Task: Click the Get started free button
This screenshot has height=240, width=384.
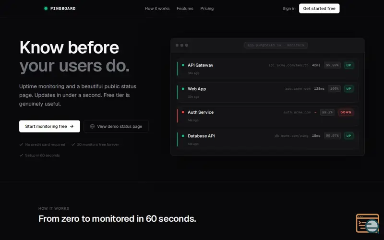Action: pyautogui.click(x=319, y=8)
